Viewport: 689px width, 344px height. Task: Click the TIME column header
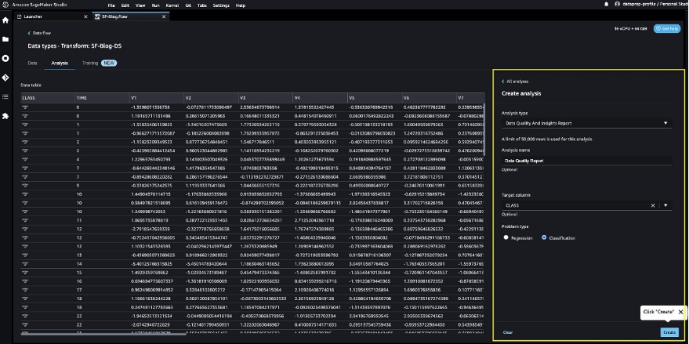pyautogui.click(x=102, y=97)
